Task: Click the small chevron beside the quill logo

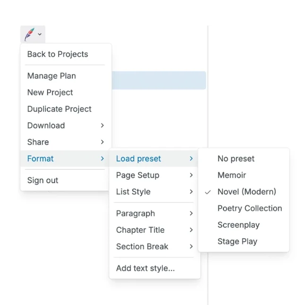Action: point(40,35)
